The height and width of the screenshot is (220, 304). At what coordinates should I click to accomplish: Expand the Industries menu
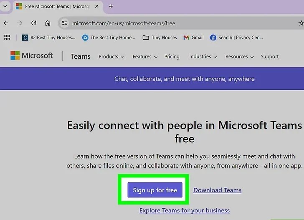(x=203, y=57)
